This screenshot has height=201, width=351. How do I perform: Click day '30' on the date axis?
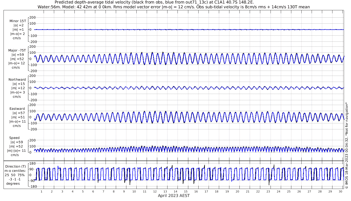coord(340,191)
